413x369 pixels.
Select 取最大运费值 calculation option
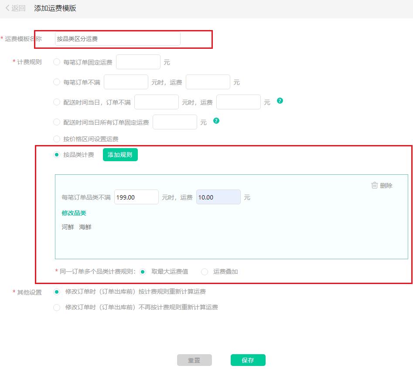coord(143,271)
